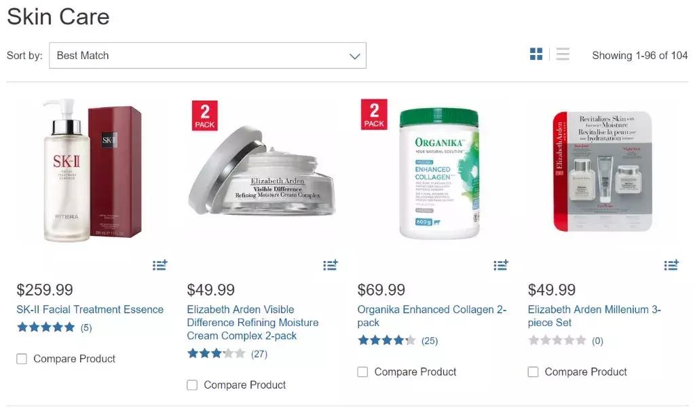Add SK-II Facial Treatment Essence to list

(x=159, y=265)
